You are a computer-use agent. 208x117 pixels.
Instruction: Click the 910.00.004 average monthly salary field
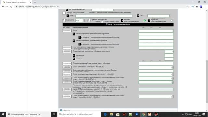[x=156, y=64]
